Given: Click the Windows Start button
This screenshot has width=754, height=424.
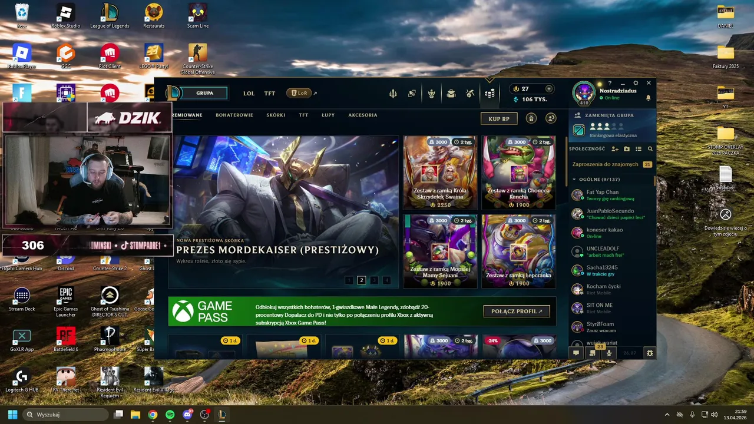Looking at the screenshot, I should (12, 415).
